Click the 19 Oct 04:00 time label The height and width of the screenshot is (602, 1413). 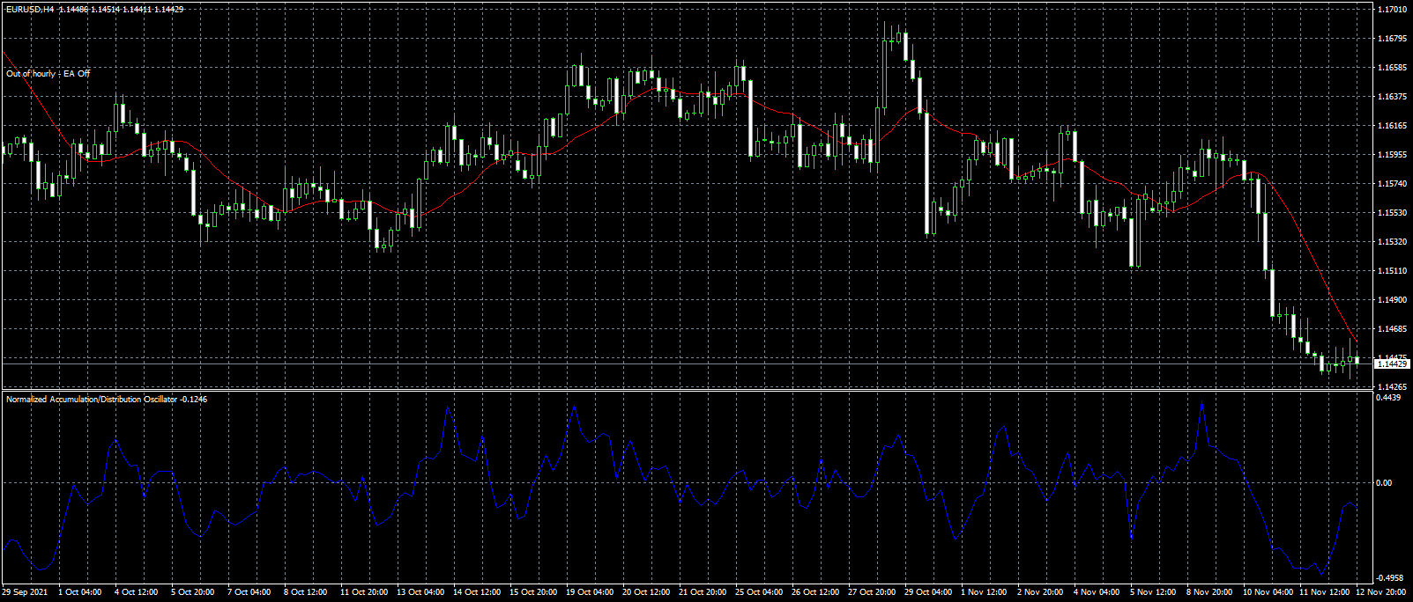[x=590, y=592]
